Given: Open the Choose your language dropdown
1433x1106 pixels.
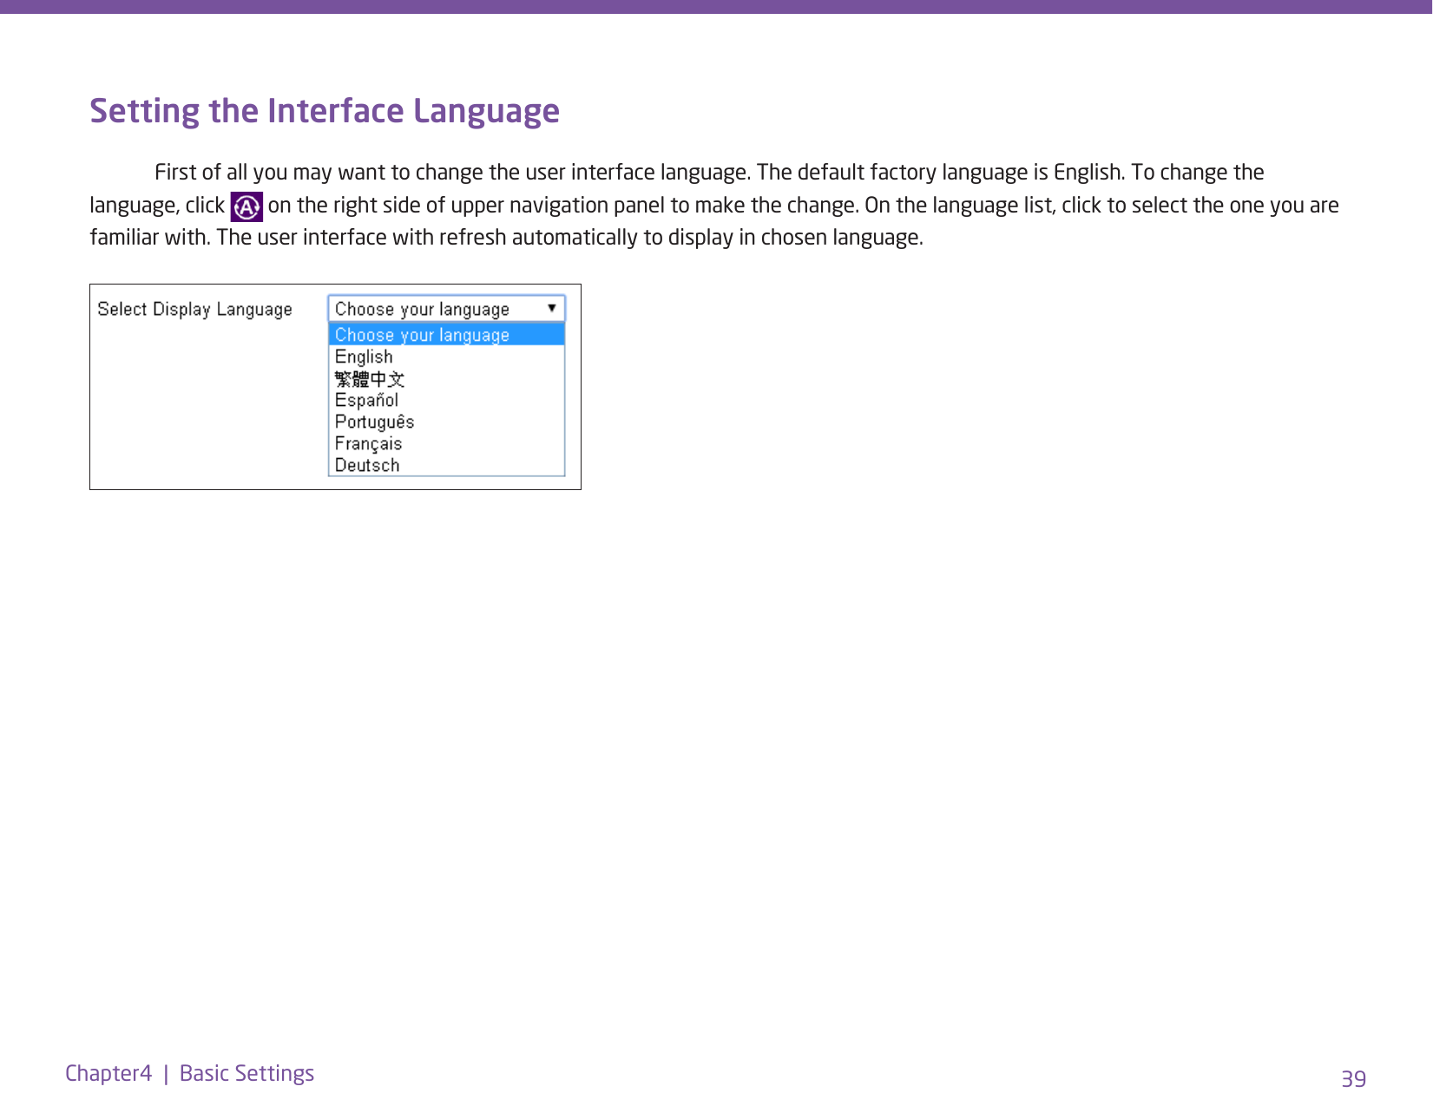Looking at the screenshot, I should pyautogui.click(x=446, y=309).
